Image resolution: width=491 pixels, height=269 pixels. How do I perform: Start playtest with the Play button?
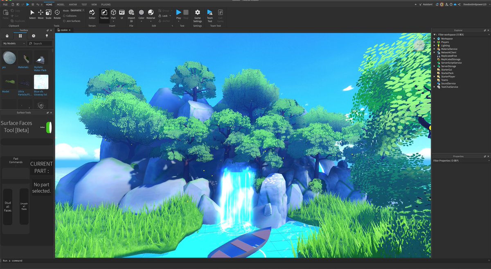[178, 14]
